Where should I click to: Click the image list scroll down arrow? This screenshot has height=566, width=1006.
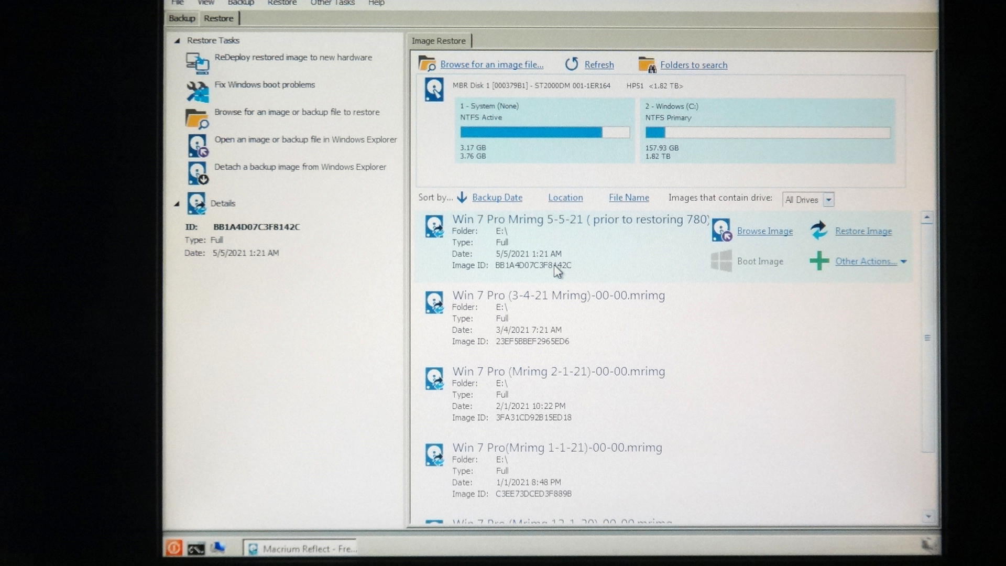point(928,516)
